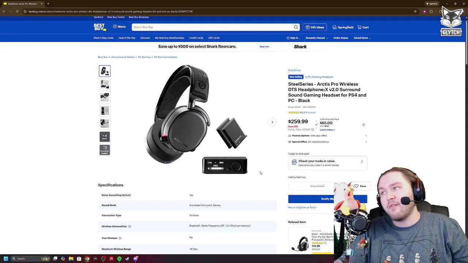Click Computers & Tablets breadcrumb
The width and height of the screenshot is (468, 263).
click(123, 57)
